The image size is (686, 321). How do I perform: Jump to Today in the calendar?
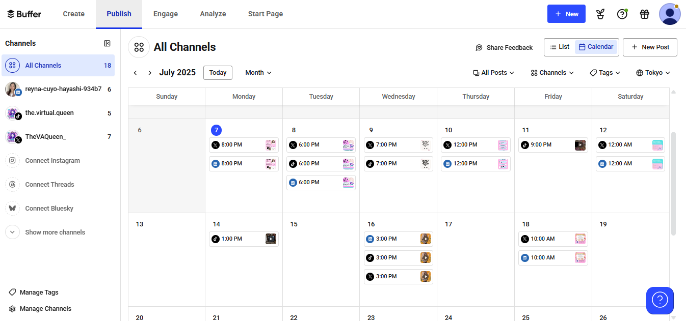(218, 73)
